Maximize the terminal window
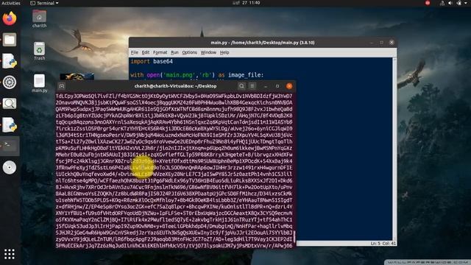Screen dimensions: 471x265 coord(277,86)
